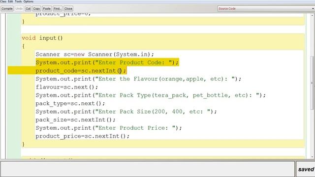Click the Compile button
This screenshot has width=315, height=177.
click(x=7, y=9)
